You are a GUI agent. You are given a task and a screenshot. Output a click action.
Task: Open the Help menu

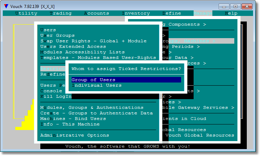coord(231,13)
